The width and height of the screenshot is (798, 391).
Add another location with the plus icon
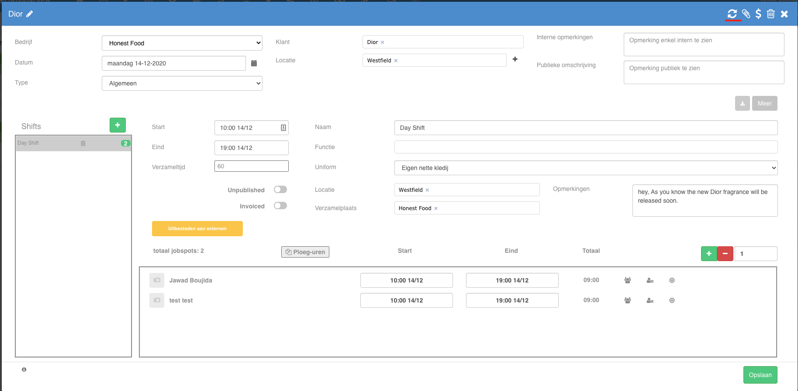(515, 59)
